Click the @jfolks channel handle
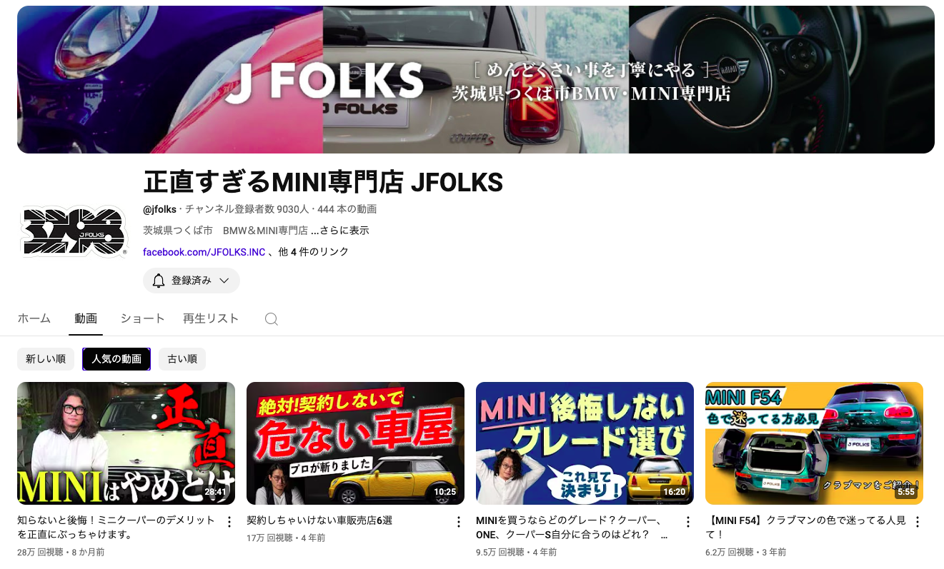 160,209
